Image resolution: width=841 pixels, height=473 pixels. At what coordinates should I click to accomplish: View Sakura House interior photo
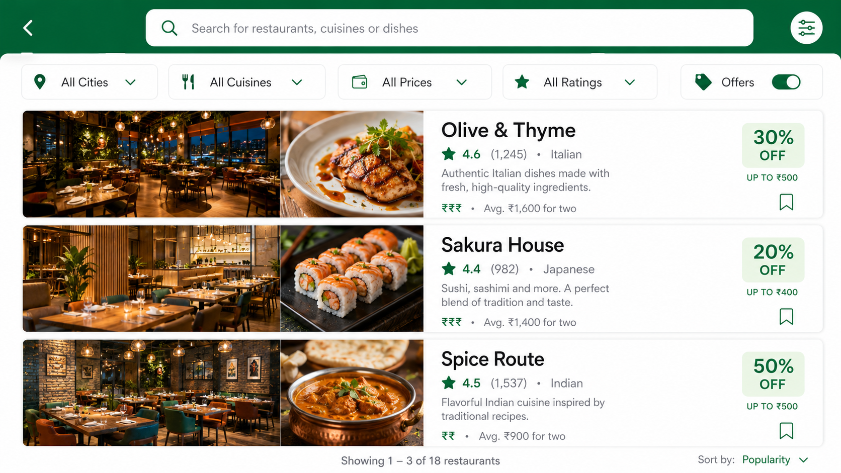point(151,278)
